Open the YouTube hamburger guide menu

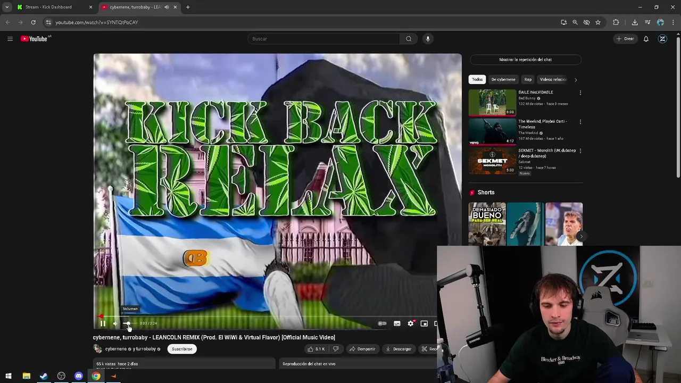10,39
